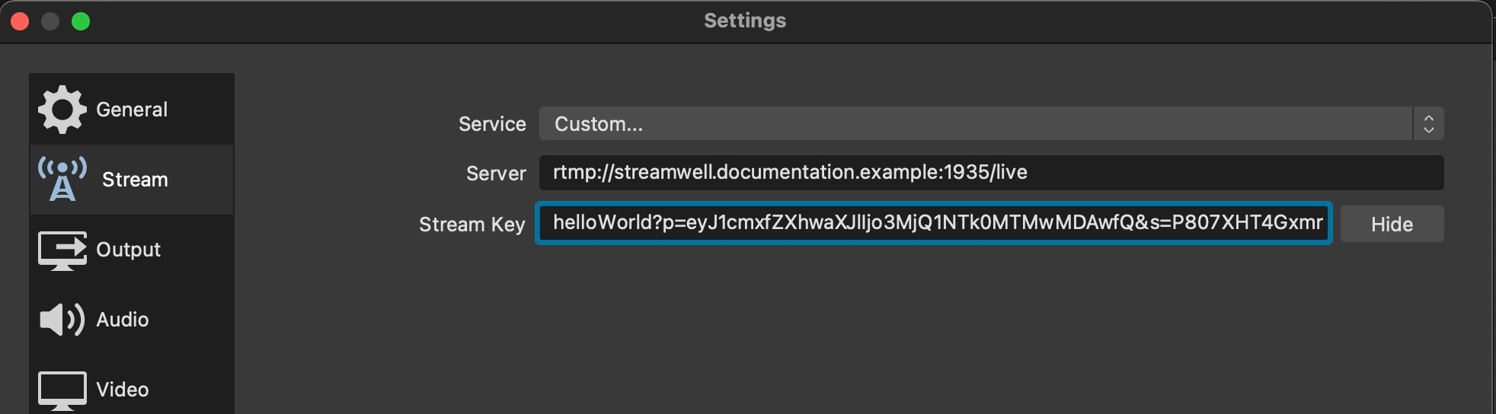
Task: Open the Service dropdown showing Custom...
Action: pyautogui.click(x=975, y=124)
